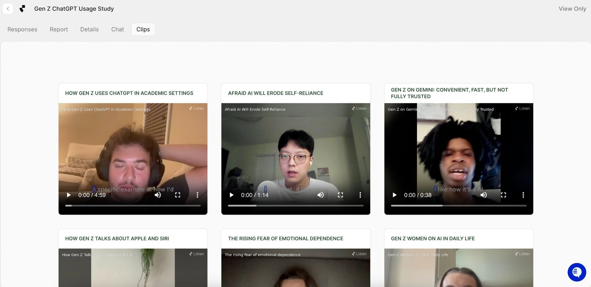Enter fullscreen on Erode Self-Reliance video
The width and height of the screenshot is (591, 287).
click(341, 195)
